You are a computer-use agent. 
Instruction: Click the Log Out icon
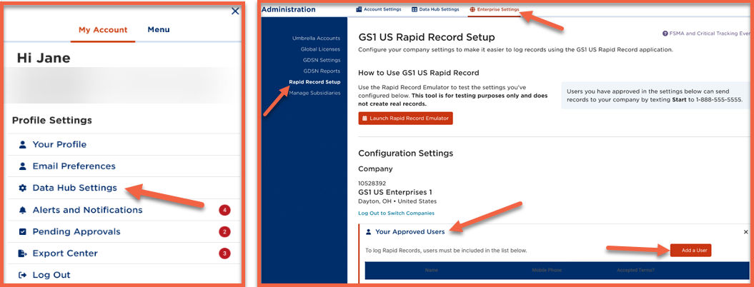[x=22, y=275]
